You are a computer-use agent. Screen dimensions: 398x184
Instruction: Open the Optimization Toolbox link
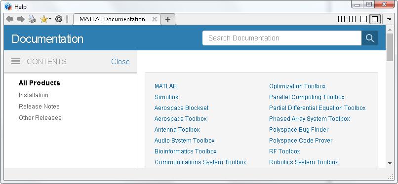tap(297, 86)
